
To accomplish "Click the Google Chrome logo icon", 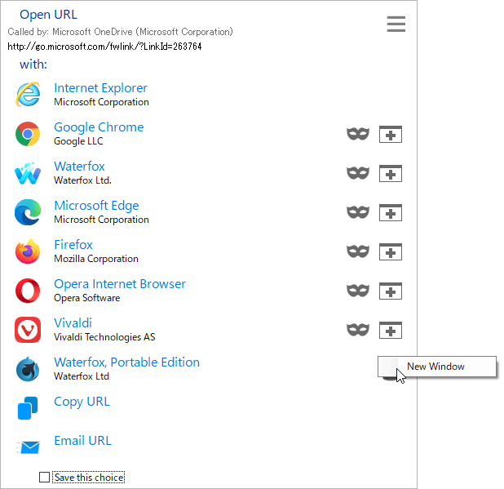I will pyautogui.click(x=28, y=134).
